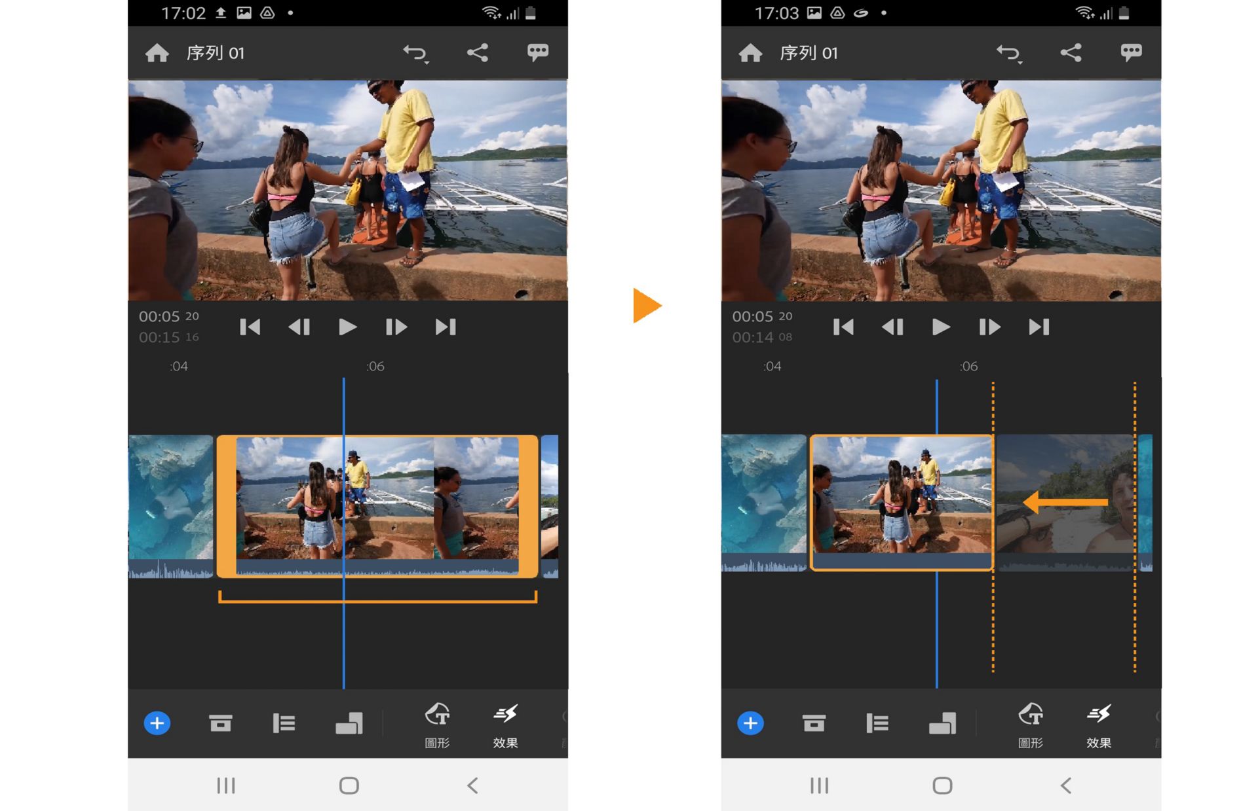Open the comments bubble in left phone
This screenshot has height=811, width=1258.
coord(538,52)
